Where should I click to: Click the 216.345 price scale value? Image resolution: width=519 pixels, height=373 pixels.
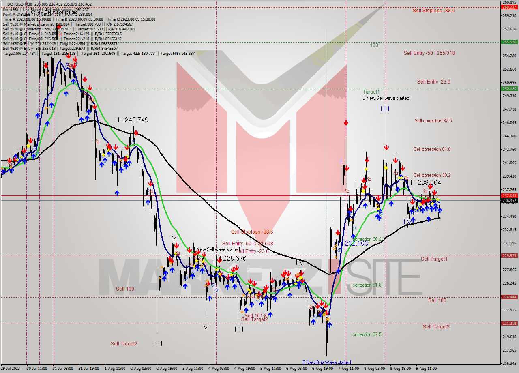(509, 363)
